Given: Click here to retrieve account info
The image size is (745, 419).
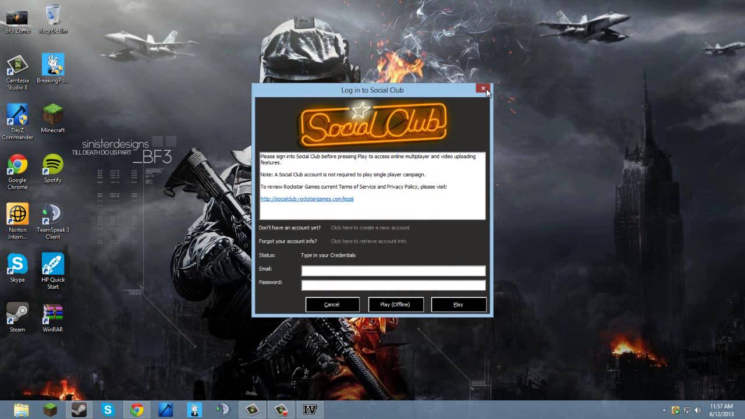Looking at the screenshot, I should (368, 241).
